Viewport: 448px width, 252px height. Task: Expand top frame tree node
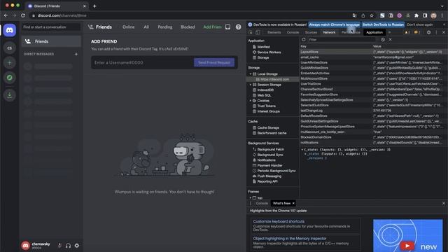[x=251, y=197]
